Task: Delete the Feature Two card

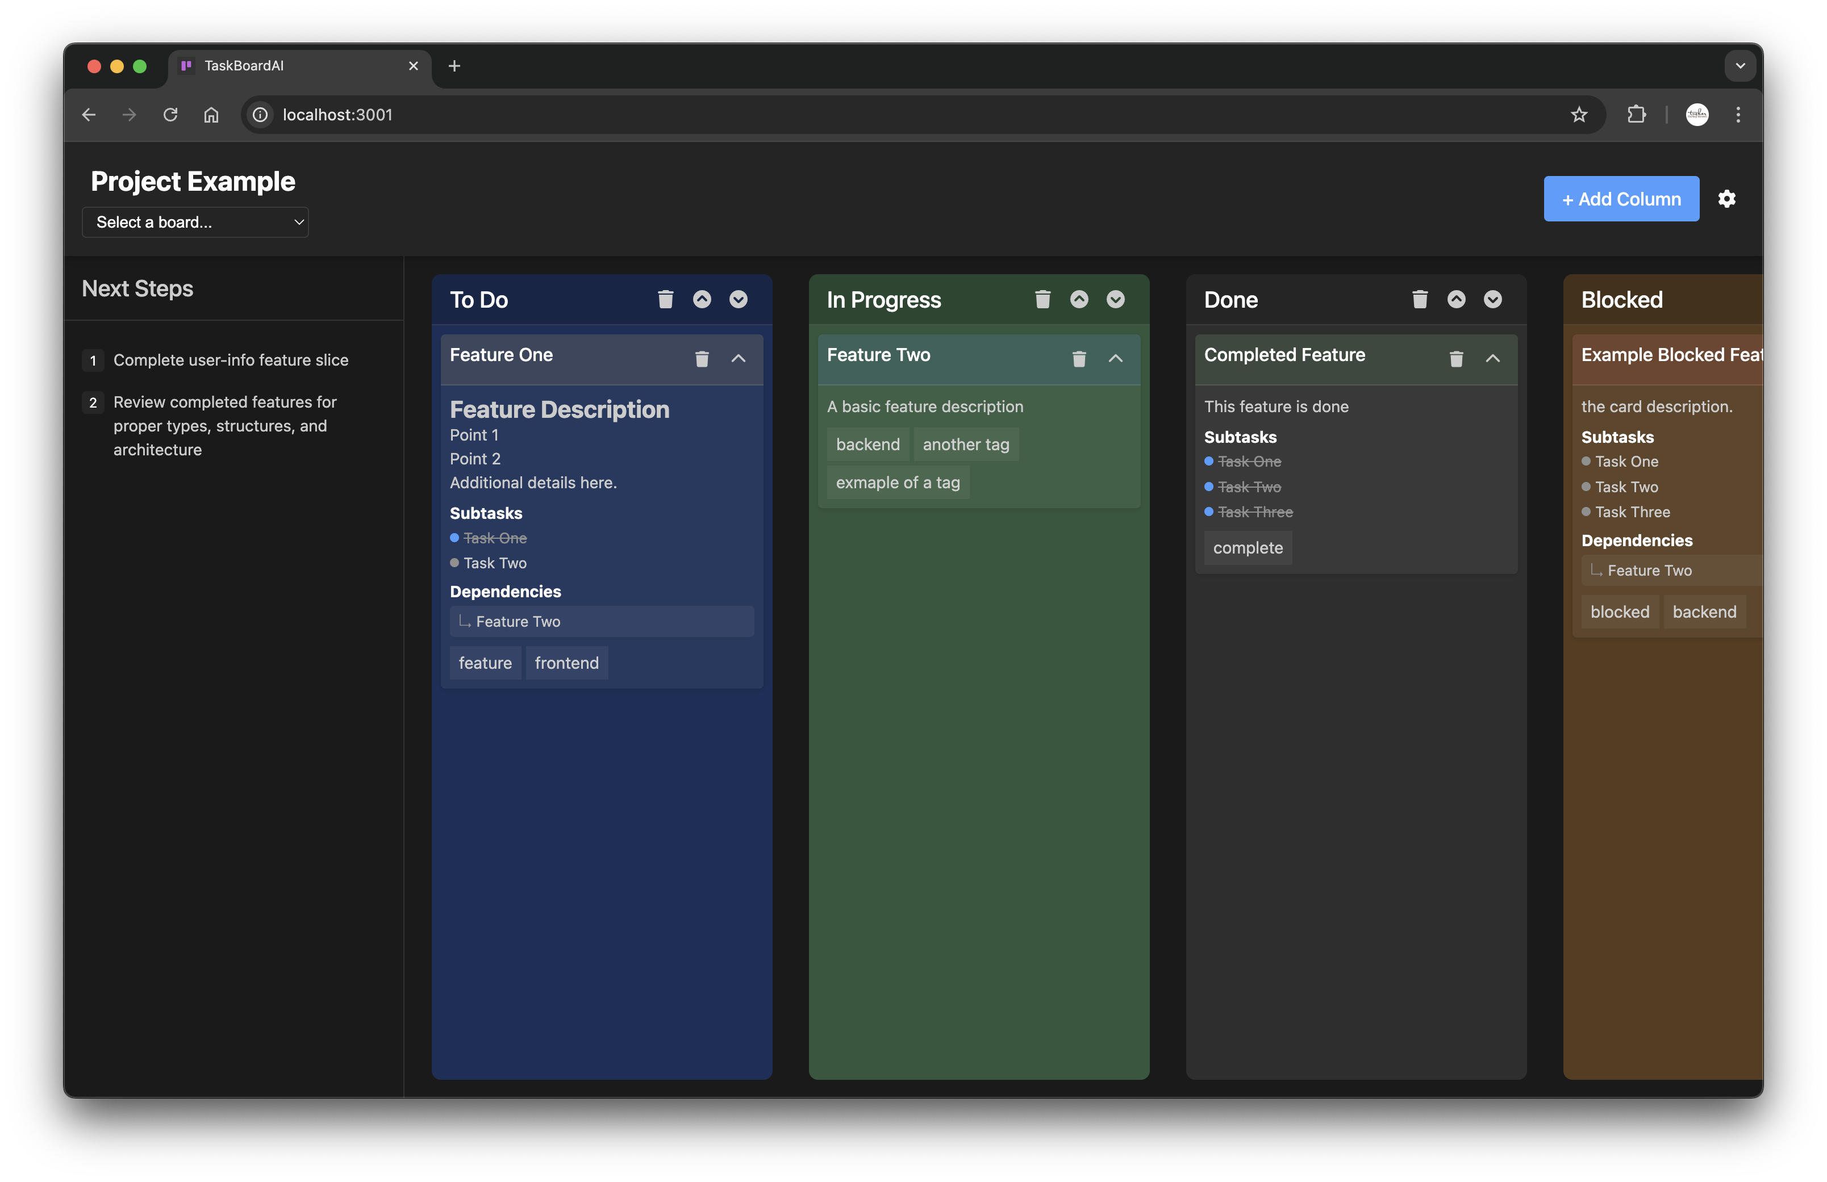Action: (1079, 358)
